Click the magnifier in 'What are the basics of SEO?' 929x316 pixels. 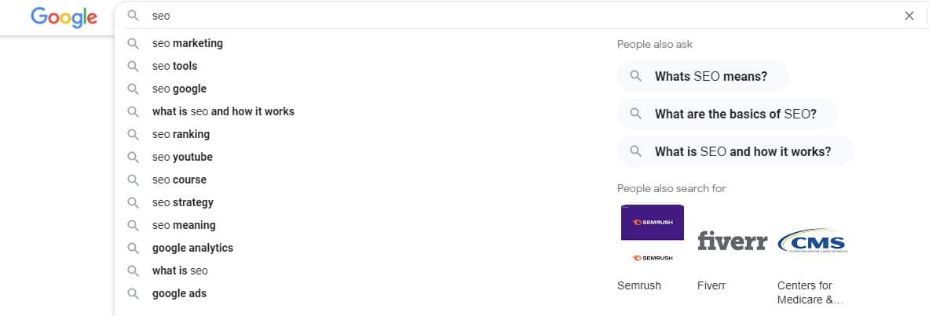click(x=636, y=114)
